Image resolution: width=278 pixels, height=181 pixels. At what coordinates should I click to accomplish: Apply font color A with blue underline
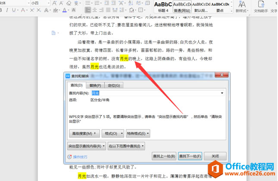tap(65, 10)
